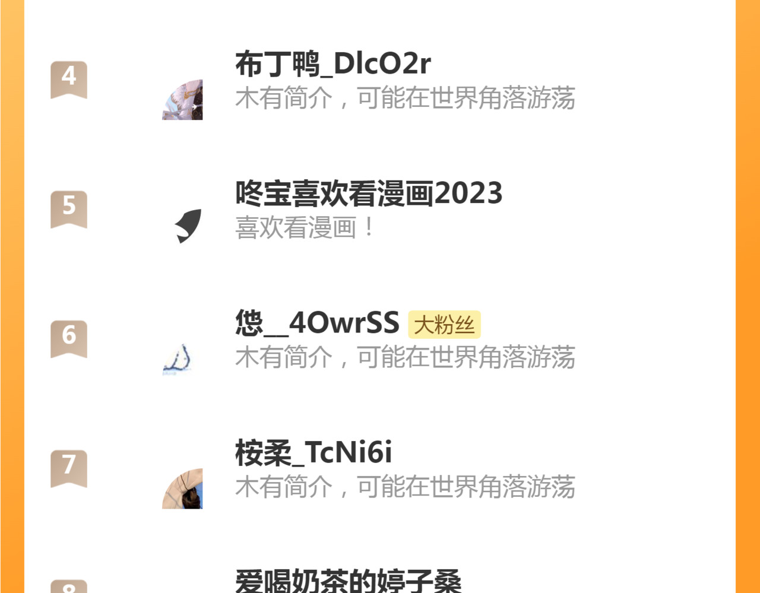Open avatar of 您__4OwrSS
The image size is (760, 593).
182,359
